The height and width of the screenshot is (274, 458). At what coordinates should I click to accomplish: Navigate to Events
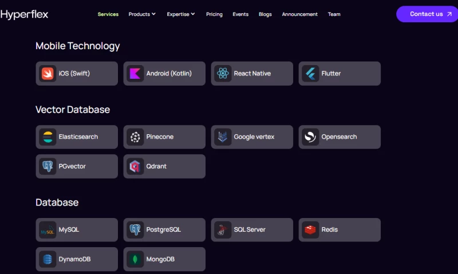click(240, 14)
